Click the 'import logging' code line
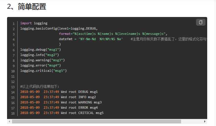The image size is (216, 126). 34,23
